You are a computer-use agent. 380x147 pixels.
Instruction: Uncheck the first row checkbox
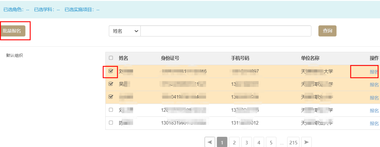click(x=111, y=71)
